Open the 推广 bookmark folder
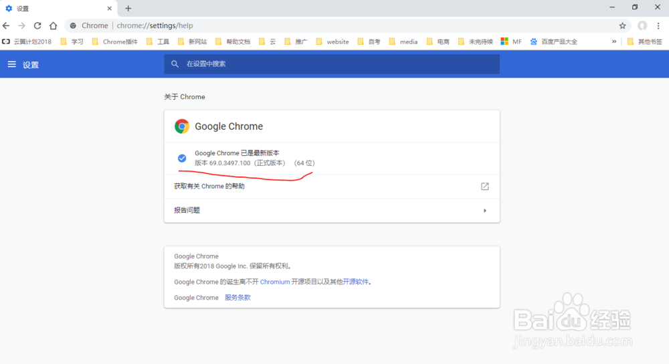Viewport: 669px width, 364px height. 296,41
